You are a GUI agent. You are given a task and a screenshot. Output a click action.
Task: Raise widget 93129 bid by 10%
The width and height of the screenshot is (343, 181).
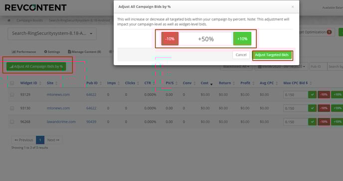pos(337,94)
